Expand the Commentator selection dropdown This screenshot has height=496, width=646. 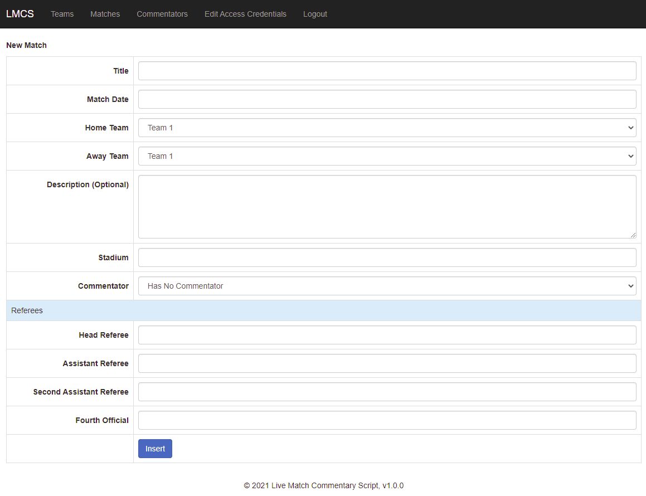[387, 286]
